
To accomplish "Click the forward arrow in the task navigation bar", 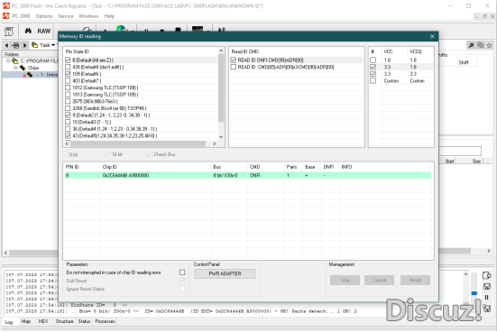I will (x=24, y=45).
